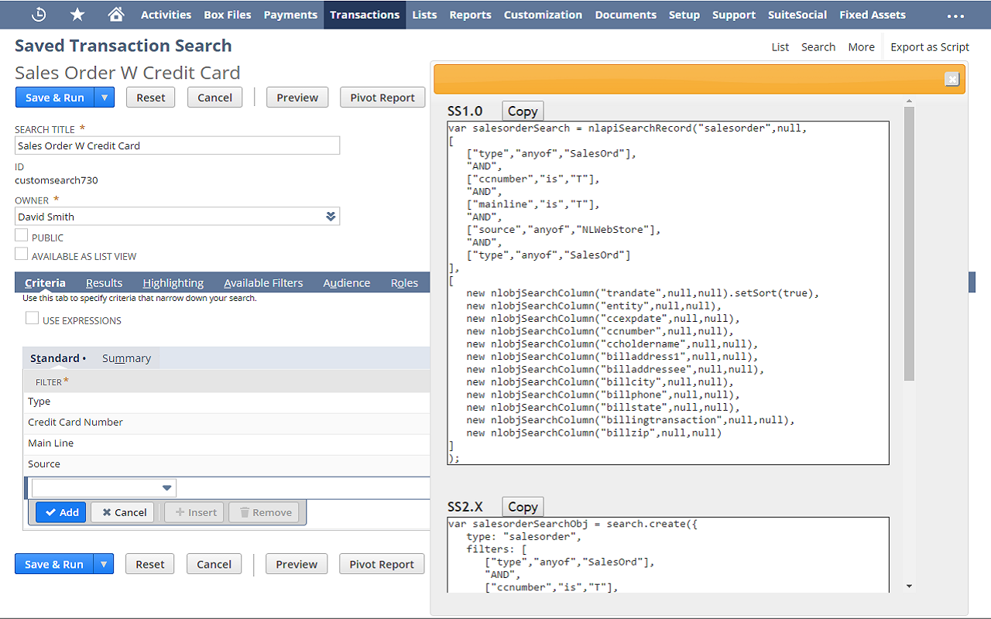Copy the SS1.0 script code
The image size is (991, 619).
(x=522, y=111)
